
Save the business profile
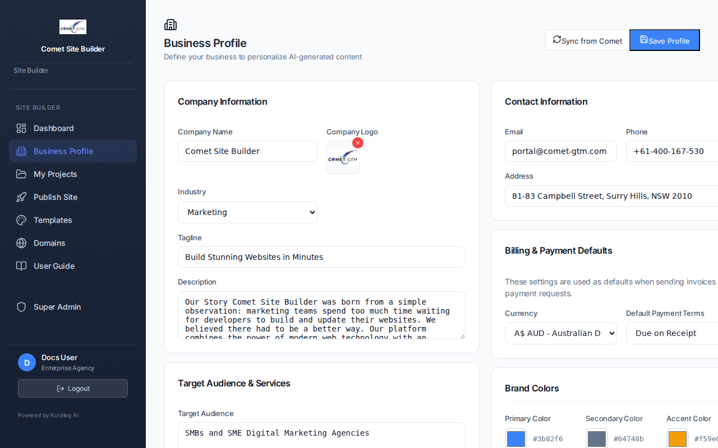click(x=664, y=40)
